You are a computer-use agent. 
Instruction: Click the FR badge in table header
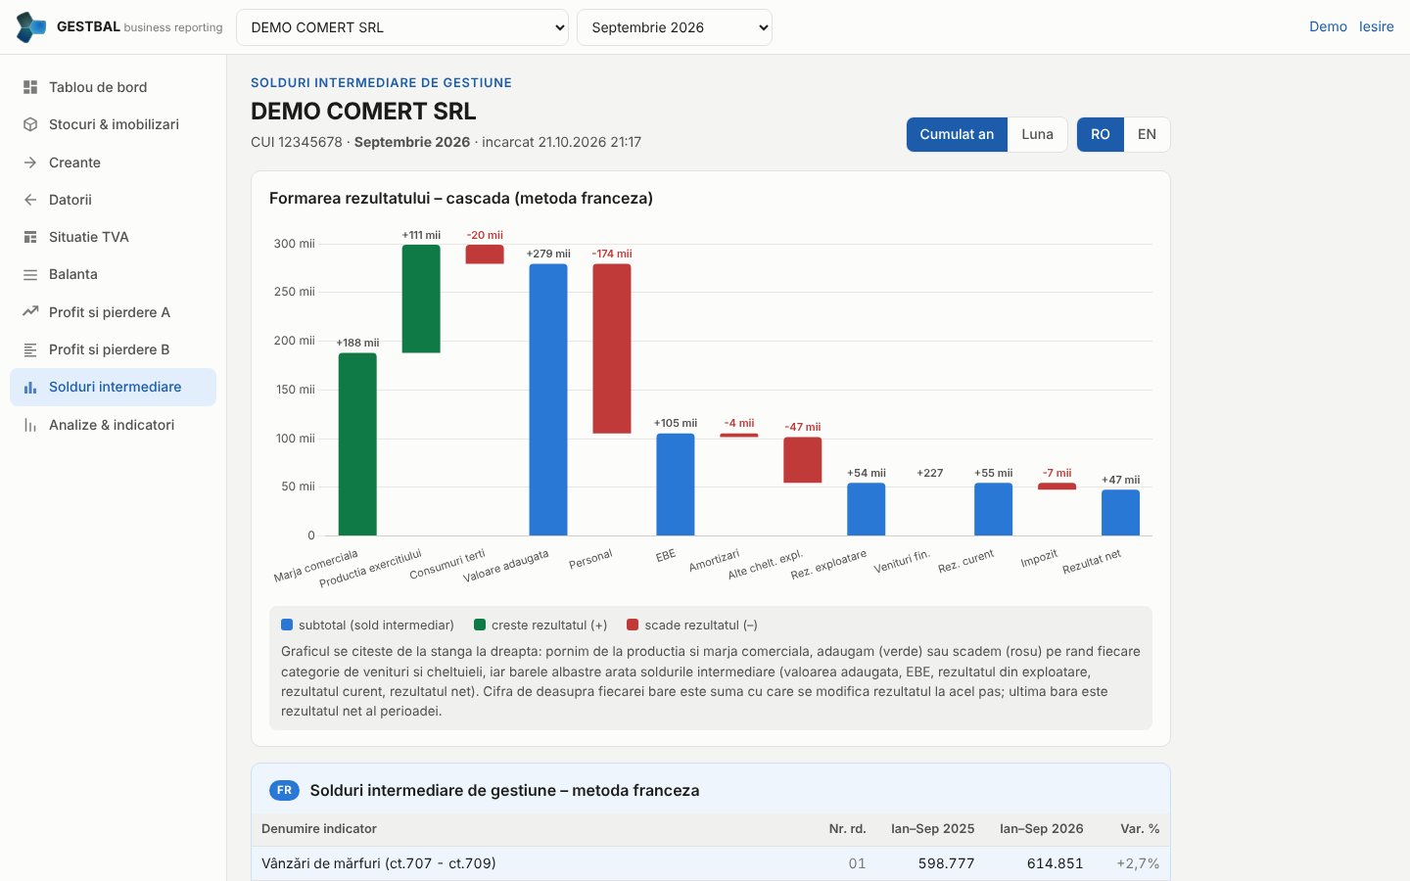[284, 790]
